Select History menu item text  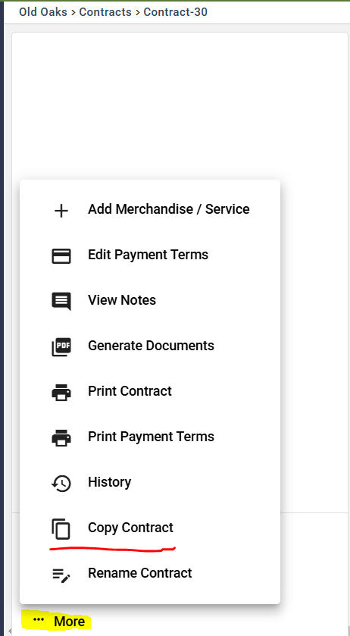point(110,482)
